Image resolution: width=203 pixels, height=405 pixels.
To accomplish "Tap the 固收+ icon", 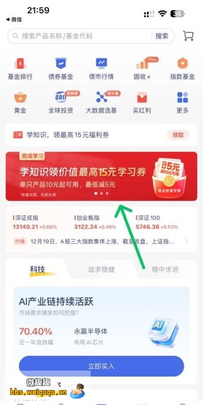I will (x=142, y=63).
